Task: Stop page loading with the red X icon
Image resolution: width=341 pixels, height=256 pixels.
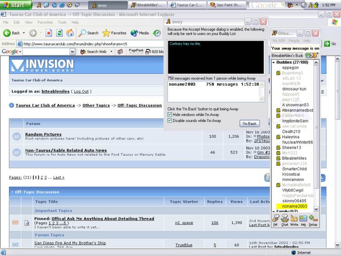Action: 49,33
